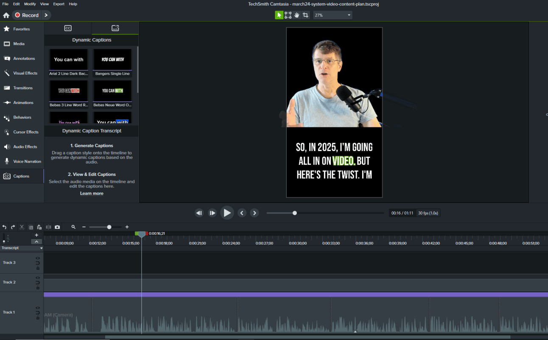The image size is (548, 340).
Task: Activate the Pan hand tool
Action: [x=297, y=15]
